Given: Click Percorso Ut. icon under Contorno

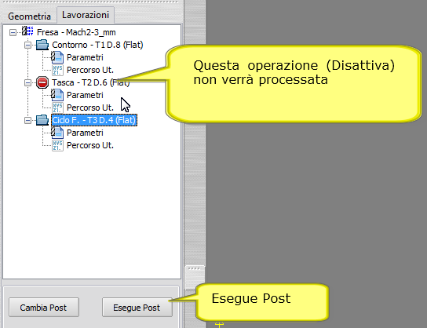Looking at the screenshot, I should click(x=57, y=70).
